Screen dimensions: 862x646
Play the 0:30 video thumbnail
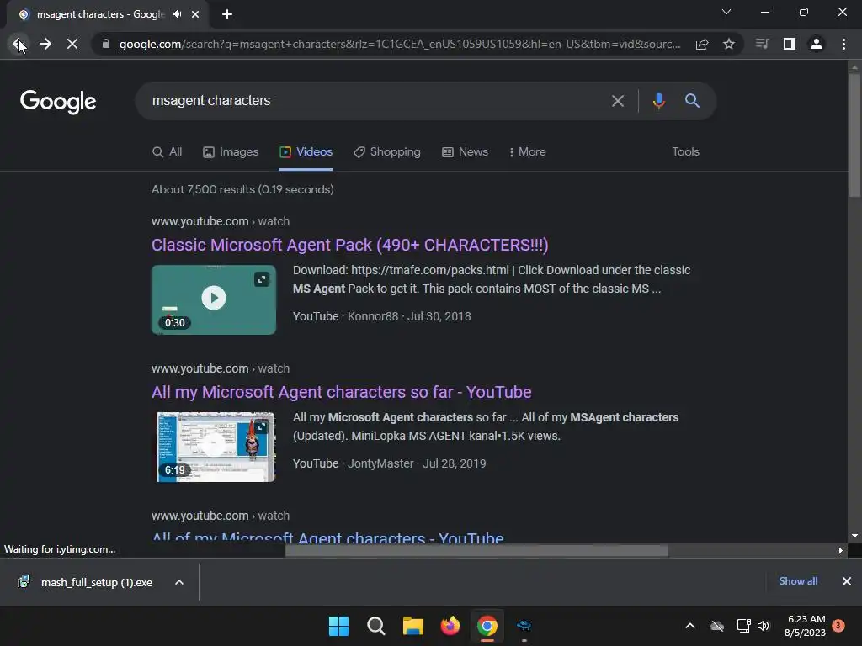point(214,299)
